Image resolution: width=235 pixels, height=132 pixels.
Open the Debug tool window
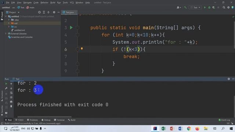[x=46, y=120]
